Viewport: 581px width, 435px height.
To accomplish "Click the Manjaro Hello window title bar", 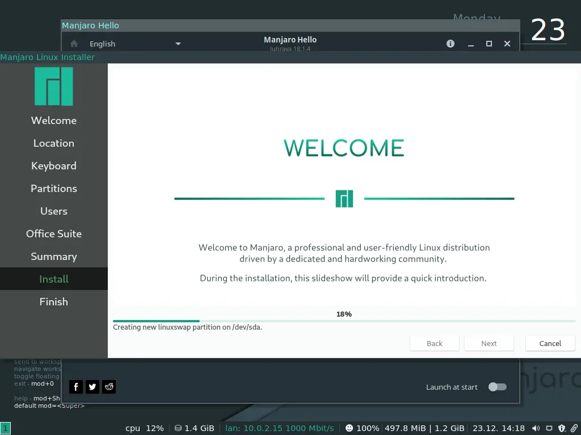I will (290, 25).
